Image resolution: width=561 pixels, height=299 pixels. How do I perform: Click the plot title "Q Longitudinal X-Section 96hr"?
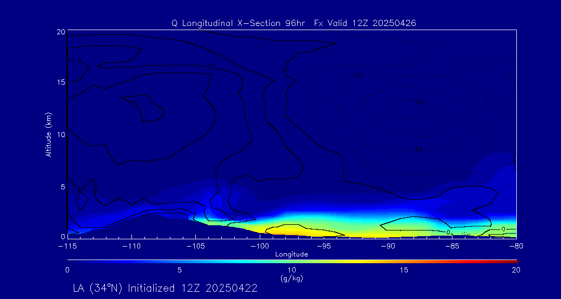point(239,23)
